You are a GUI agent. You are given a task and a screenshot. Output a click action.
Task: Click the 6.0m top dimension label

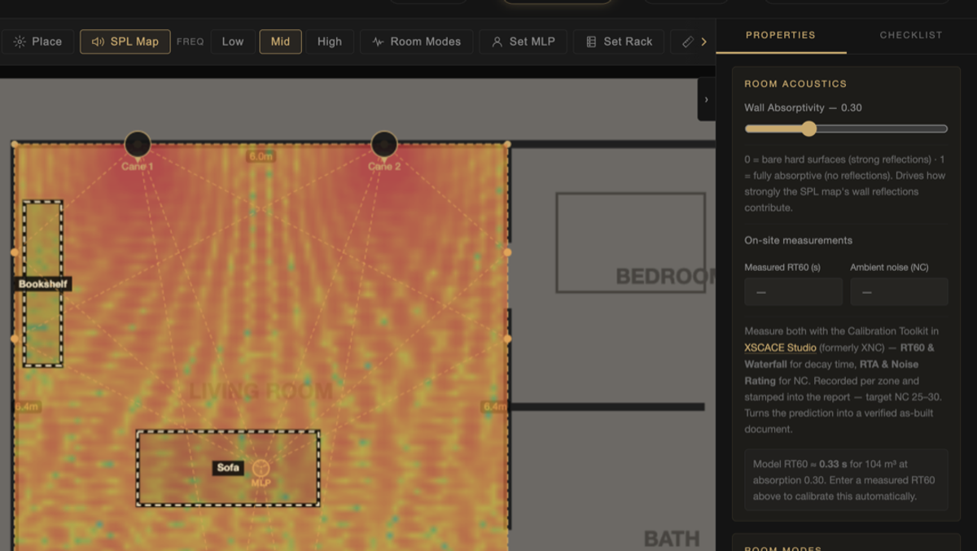click(x=261, y=155)
